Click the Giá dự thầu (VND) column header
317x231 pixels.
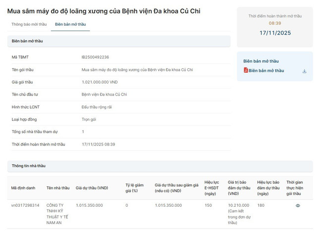[92, 188]
